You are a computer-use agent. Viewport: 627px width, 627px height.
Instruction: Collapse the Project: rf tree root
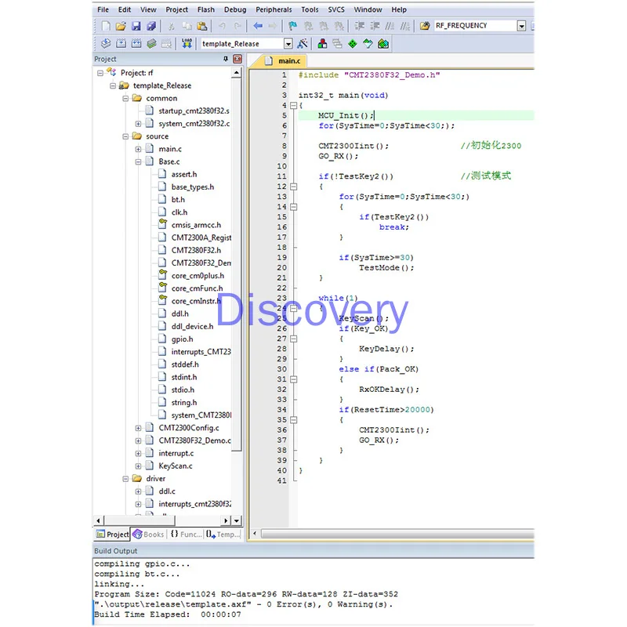(100, 73)
